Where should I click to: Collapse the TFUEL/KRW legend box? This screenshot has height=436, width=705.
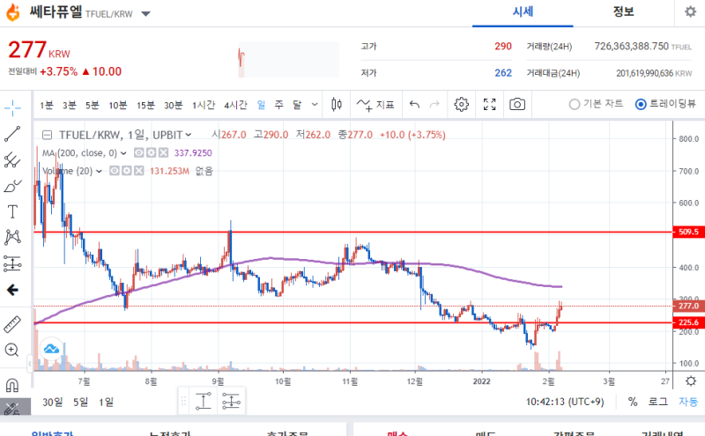coord(48,135)
